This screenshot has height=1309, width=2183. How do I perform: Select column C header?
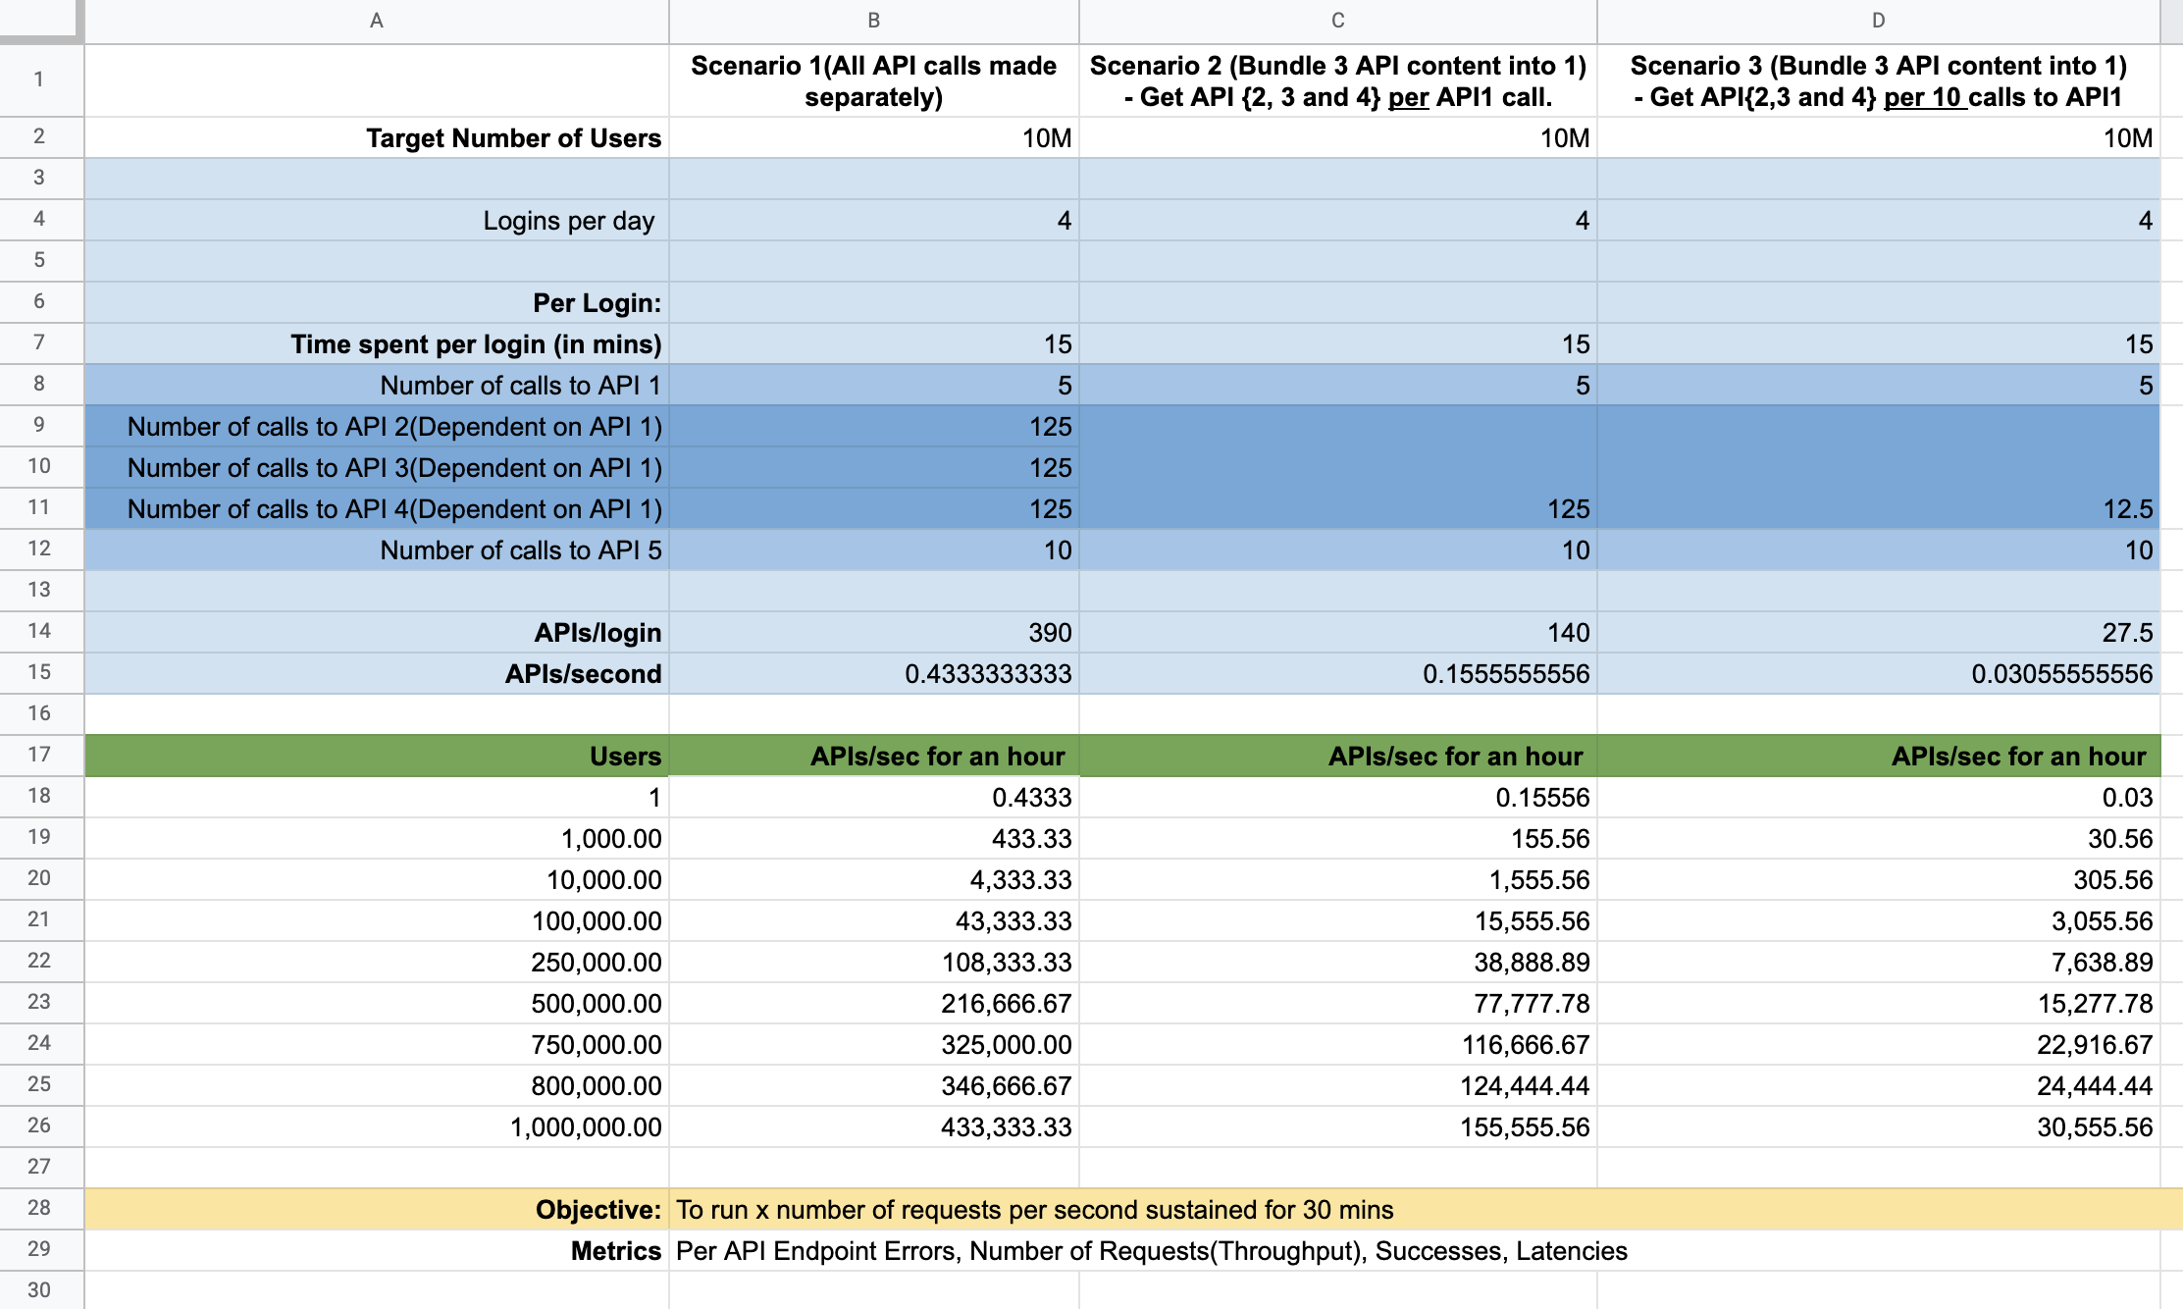tap(1337, 21)
